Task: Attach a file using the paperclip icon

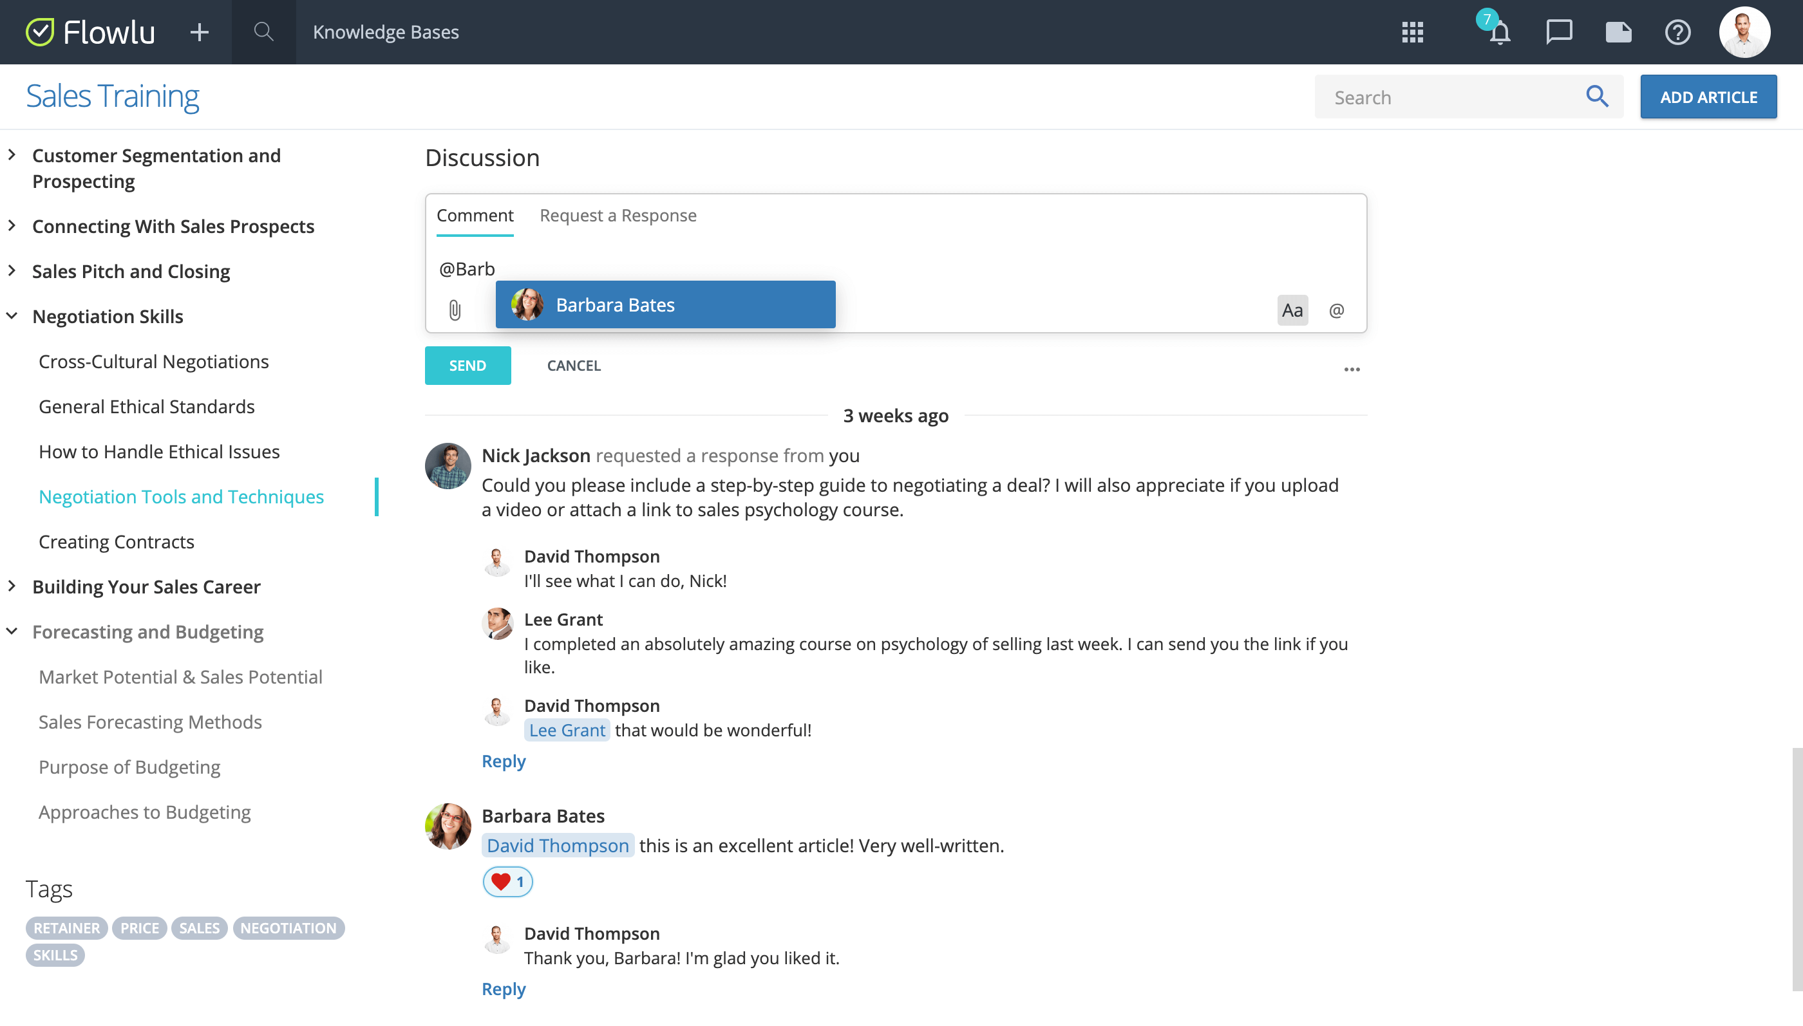Action: [454, 310]
